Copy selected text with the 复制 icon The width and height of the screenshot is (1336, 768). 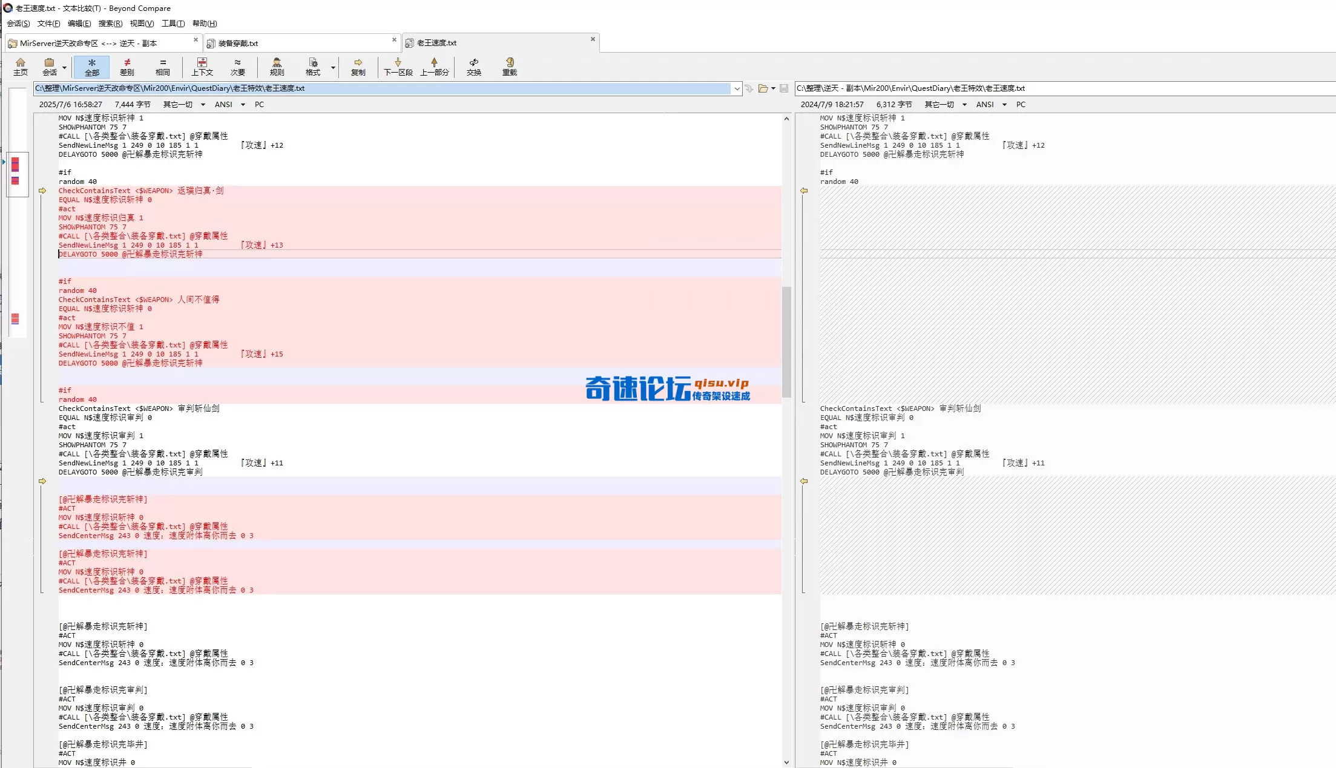(x=358, y=67)
